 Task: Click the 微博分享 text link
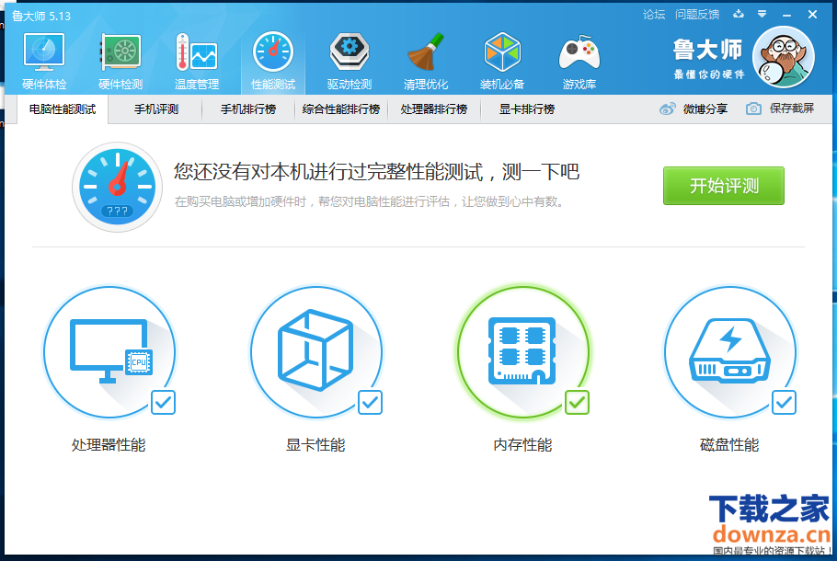(x=705, y=109)
